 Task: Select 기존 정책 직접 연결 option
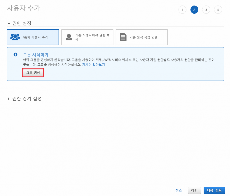coord(141,37)
